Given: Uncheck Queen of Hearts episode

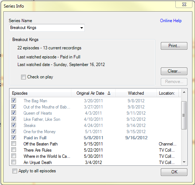Looking at the screenshot, I should point(13,113).
